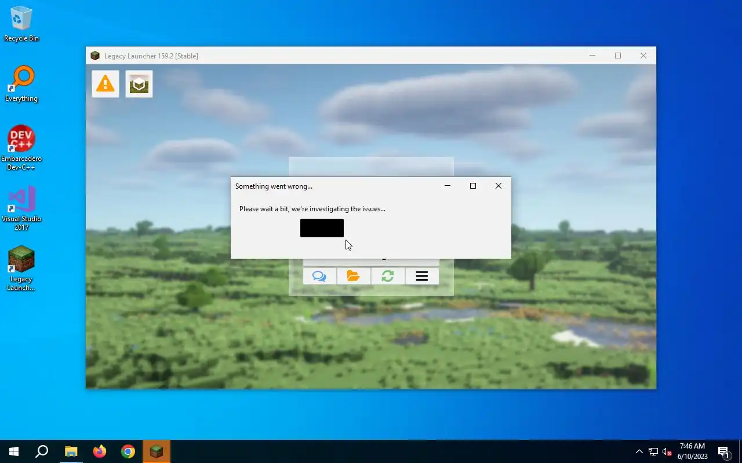Open Visual Studio 2017 shortcut
Image resolution: width=742 pixels, height=463 pixels.
[x=21, y=208]
